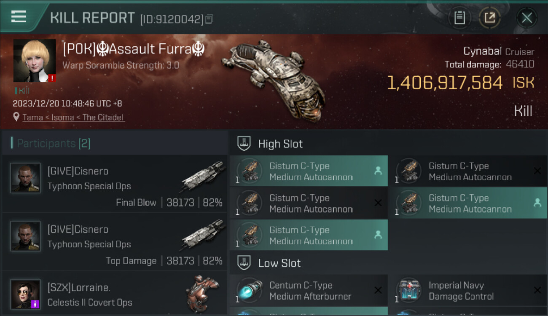Click the location pin icon

click(16, 117)
